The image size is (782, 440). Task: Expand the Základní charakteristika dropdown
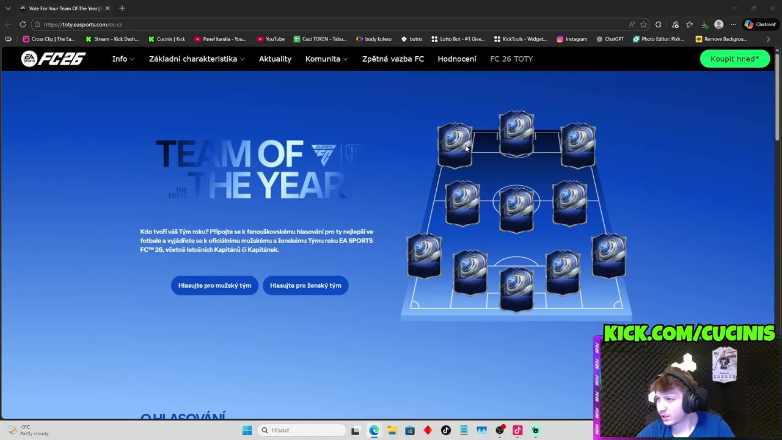(x=197, y=59)
